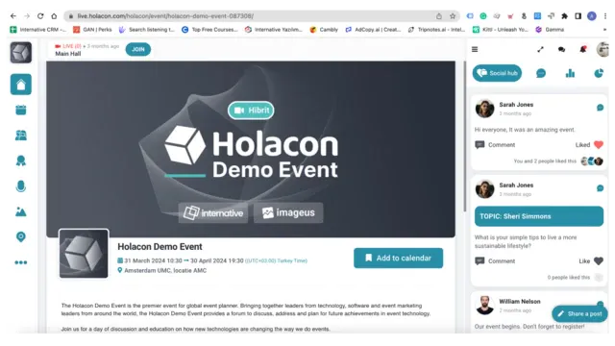
Task: Add the event to calendar
Action: [x=399, y=259]
